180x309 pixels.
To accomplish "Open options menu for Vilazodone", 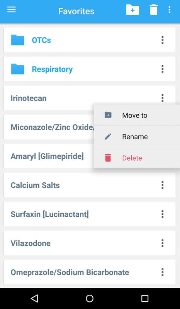I will [x=163, y=243].
